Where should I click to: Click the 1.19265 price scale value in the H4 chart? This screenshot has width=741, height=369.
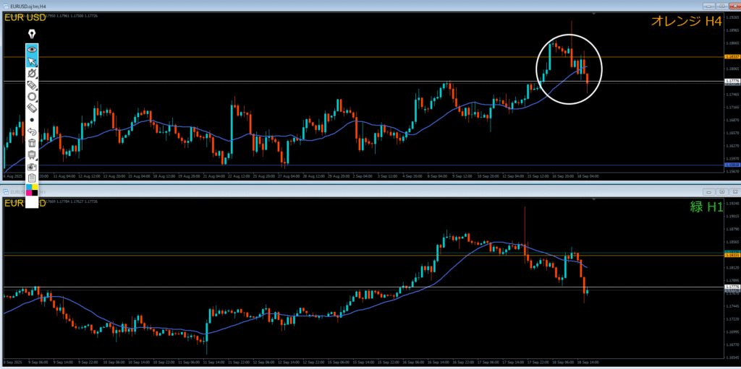(731, 17)
